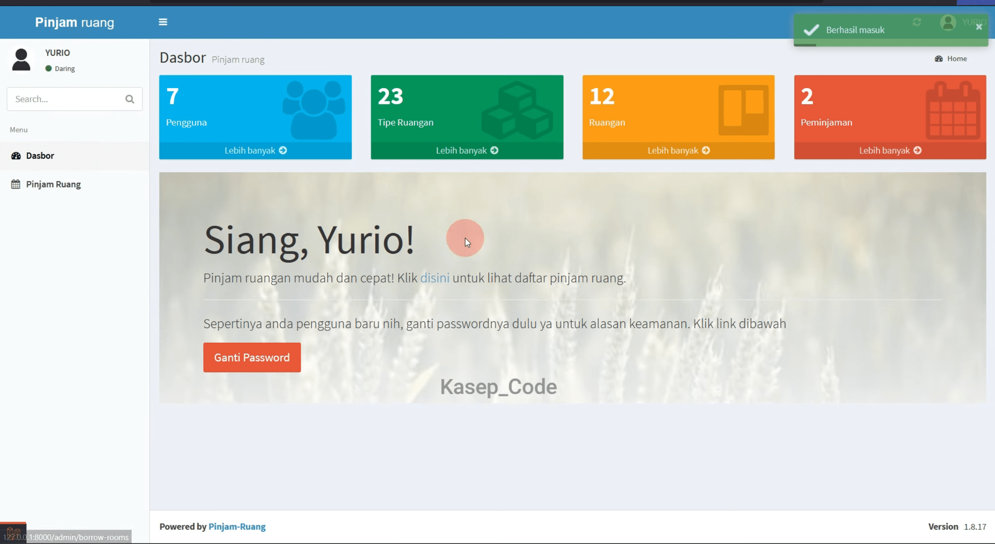Click the Tipe Ruangan count 23

coord(390,96)
